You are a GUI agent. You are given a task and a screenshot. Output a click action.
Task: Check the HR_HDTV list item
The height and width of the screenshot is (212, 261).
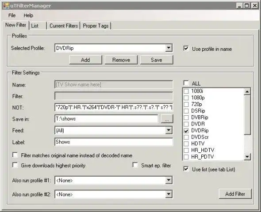pyautogui.click(x=186, y=150)
